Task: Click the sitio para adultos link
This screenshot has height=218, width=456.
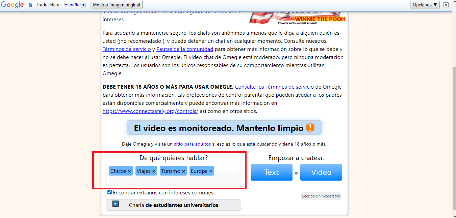Action: pos(192,144)
